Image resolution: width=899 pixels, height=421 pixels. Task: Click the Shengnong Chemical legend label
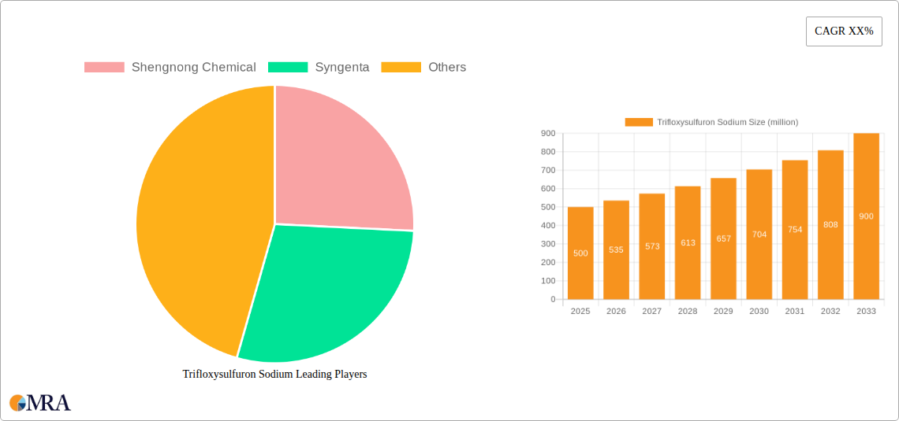[x=194, y=68]
